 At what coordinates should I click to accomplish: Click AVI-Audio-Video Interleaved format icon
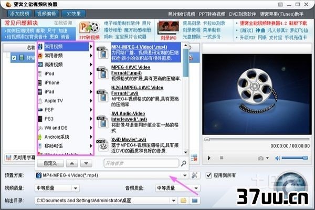click(x=102, y=122)
